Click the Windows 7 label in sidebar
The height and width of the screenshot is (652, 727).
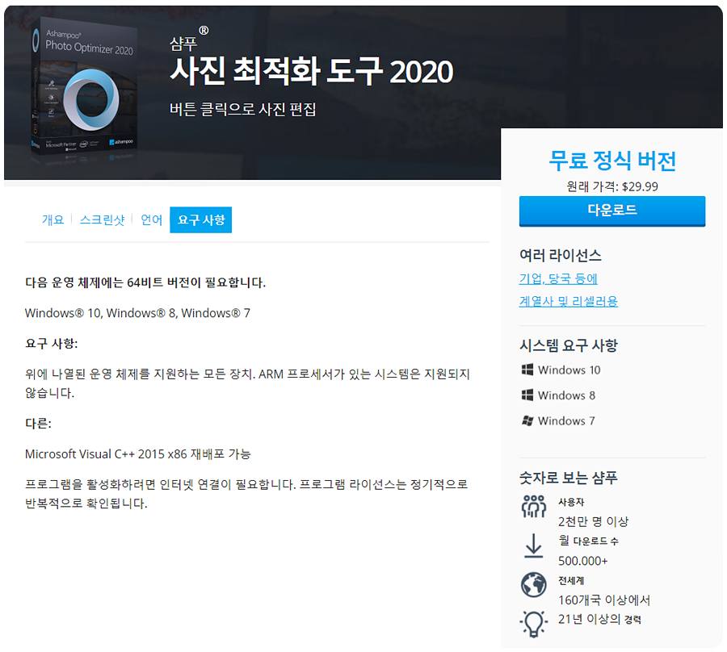click(566, 421)
